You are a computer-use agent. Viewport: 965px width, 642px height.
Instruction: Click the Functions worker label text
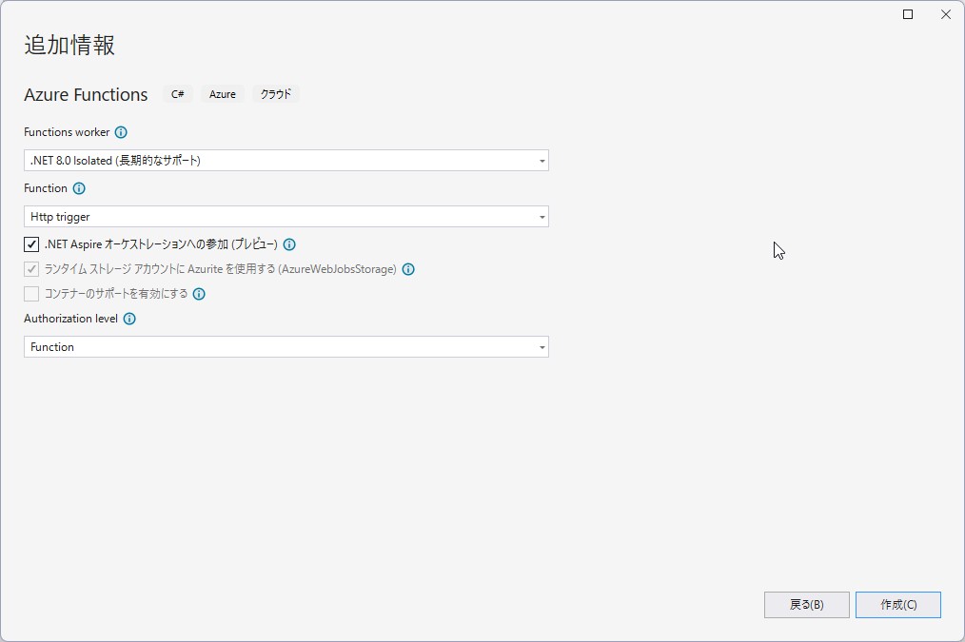67,132
